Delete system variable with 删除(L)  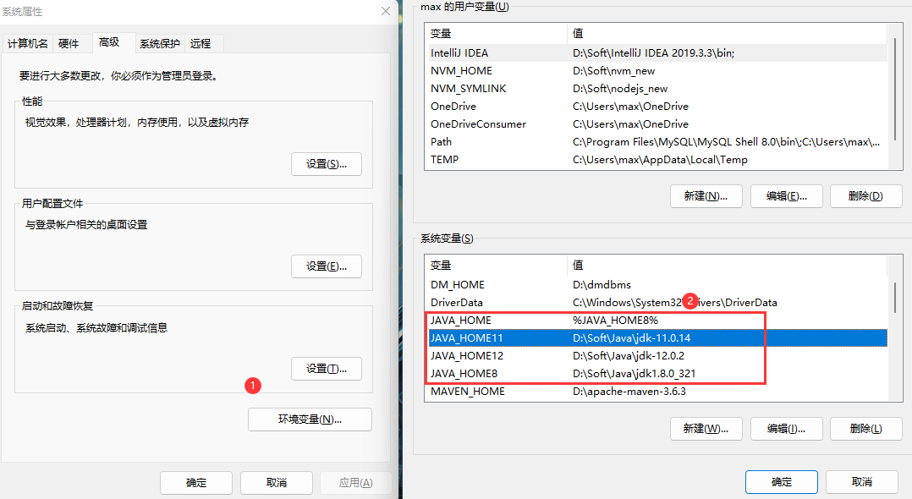click(866, 429)
